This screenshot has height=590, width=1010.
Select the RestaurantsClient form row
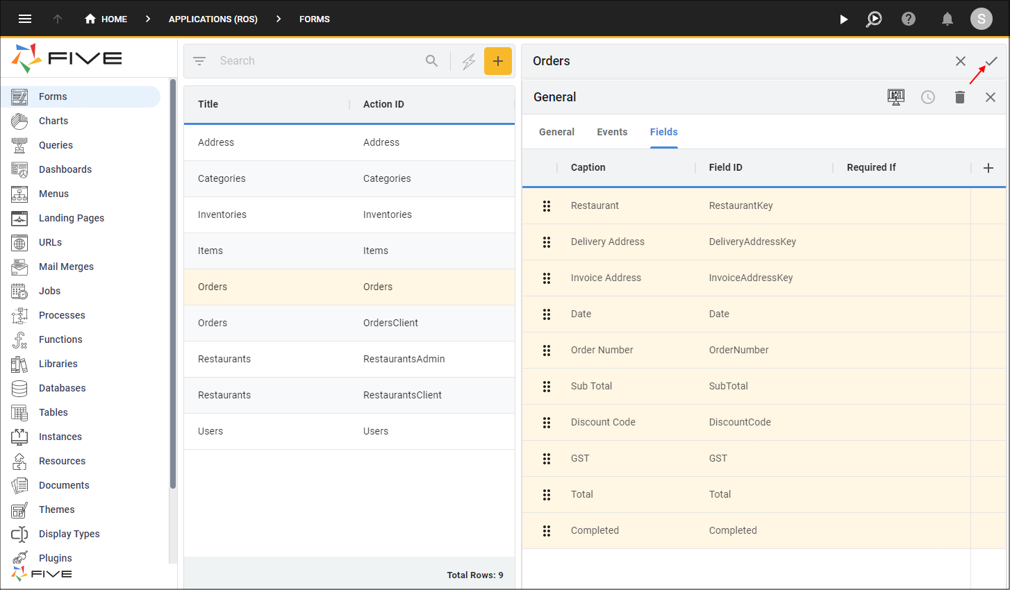[x=349, y=395]
